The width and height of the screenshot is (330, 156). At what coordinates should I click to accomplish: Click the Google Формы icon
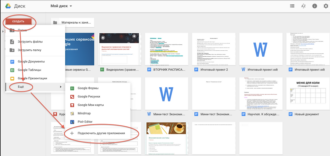point(72,88)
